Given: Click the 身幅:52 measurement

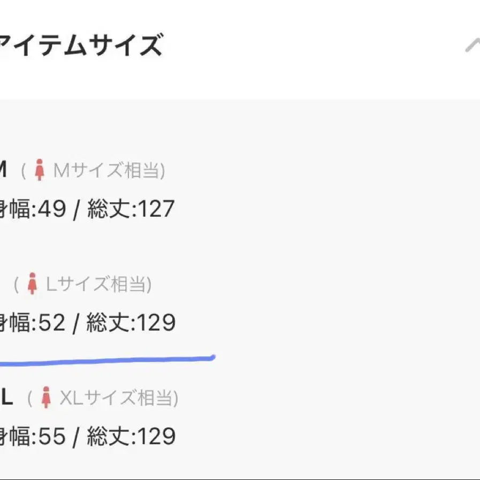Looking at the screenshot, I should [x=32, y=323].
